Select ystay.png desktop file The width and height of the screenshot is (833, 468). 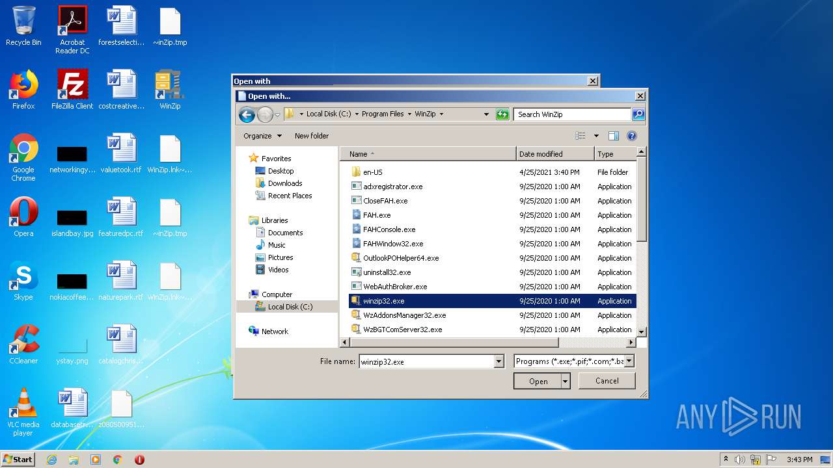coord(72,350)
